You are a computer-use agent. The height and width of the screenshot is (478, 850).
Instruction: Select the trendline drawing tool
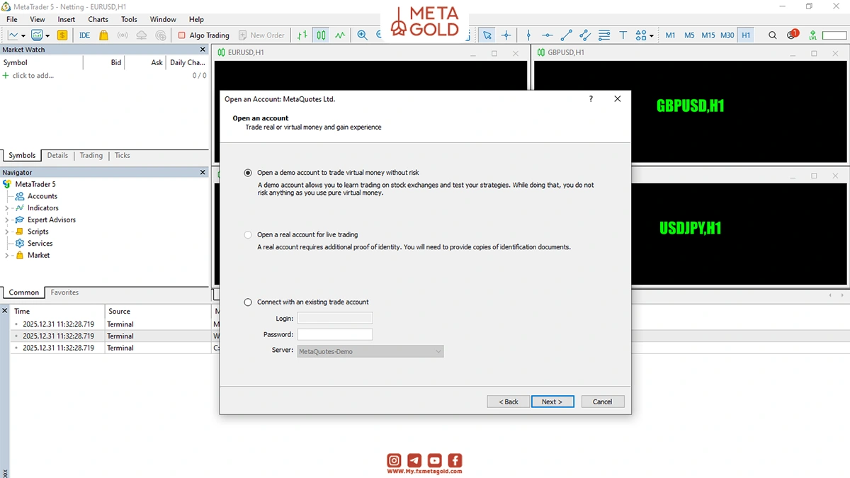[566, 35]
